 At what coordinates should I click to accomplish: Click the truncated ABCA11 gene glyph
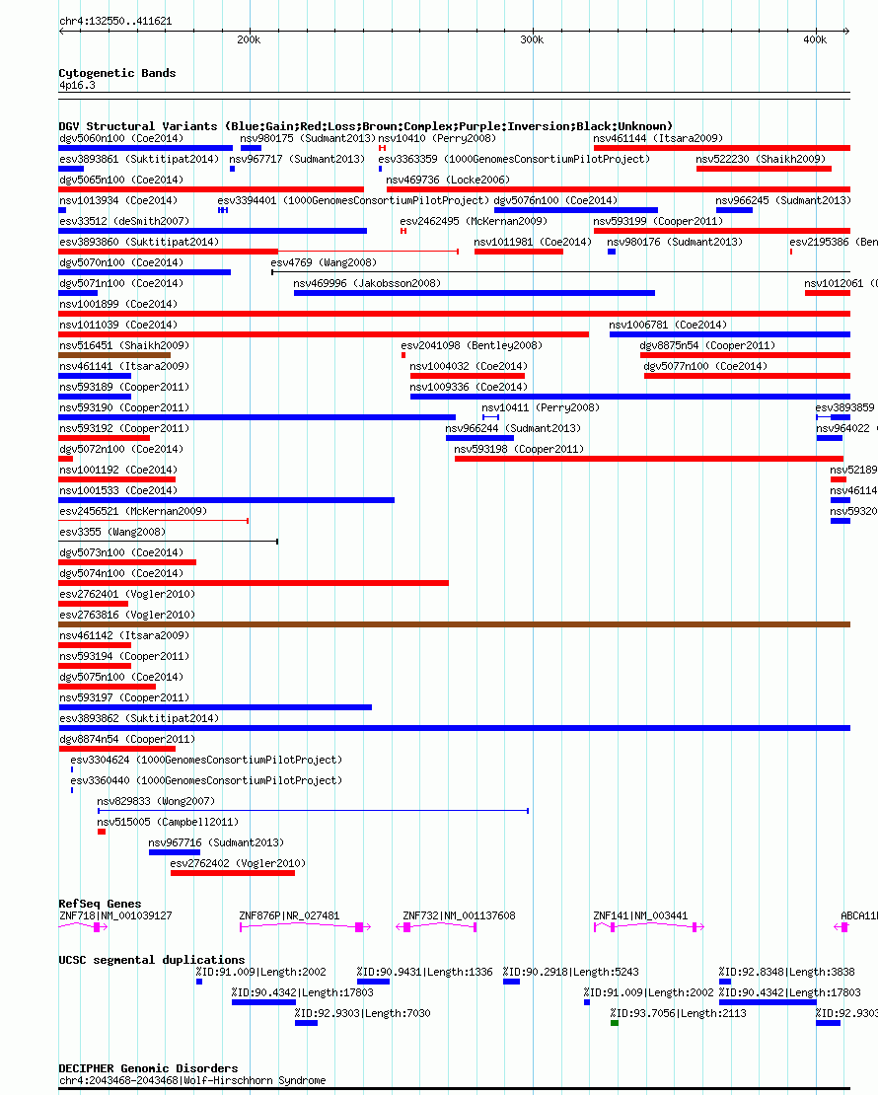[841, 926]
